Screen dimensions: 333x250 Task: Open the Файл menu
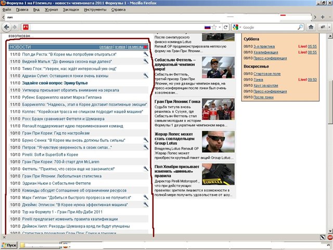[7, 9]
